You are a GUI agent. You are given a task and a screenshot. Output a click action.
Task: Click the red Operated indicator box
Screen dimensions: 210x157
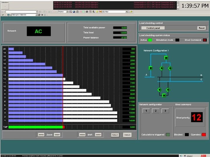(204, 135)
